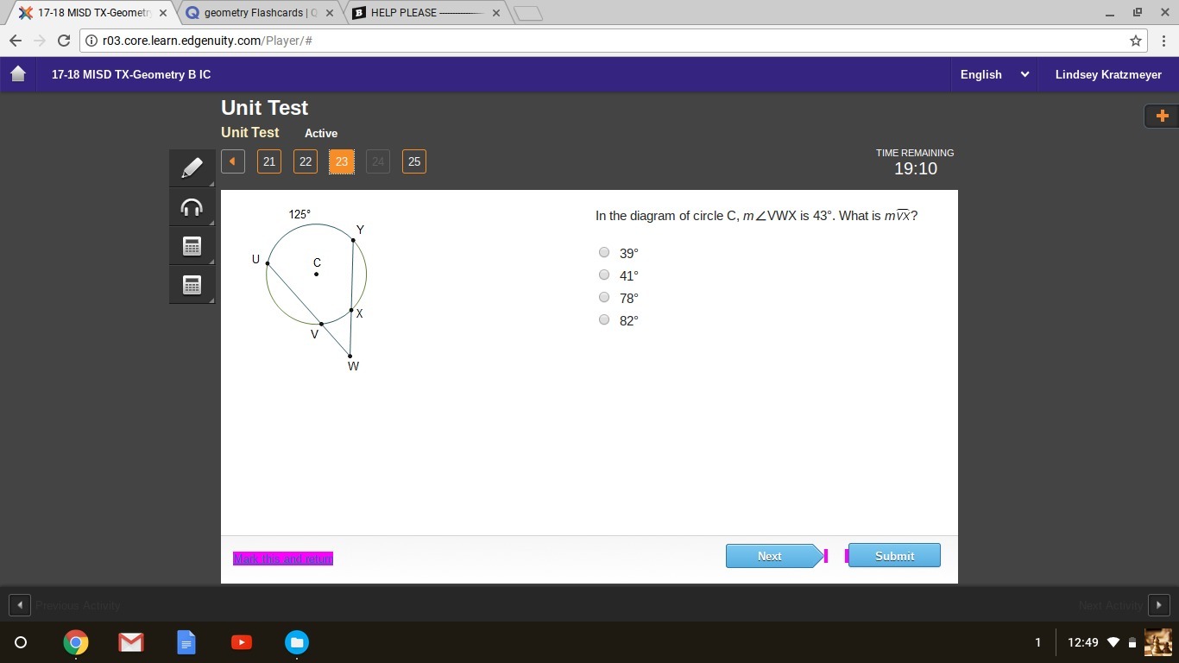Select current question 23
This screenshot has width=1179, height=663.
[x=342, y=161]
